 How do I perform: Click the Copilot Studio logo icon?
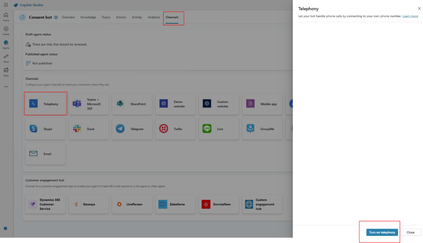tap(16, 5)
